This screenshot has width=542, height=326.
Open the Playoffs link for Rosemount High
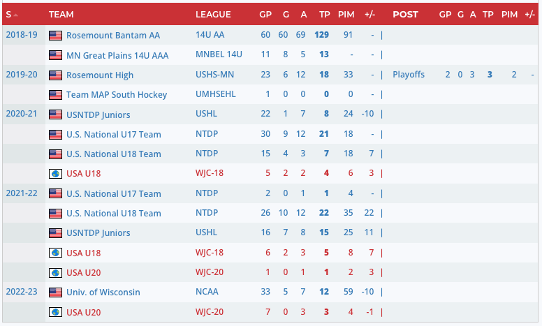(409, 75)
